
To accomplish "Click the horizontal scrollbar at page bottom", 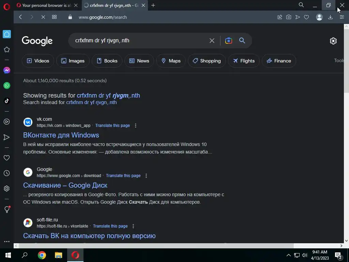I will tap(156, 246).
